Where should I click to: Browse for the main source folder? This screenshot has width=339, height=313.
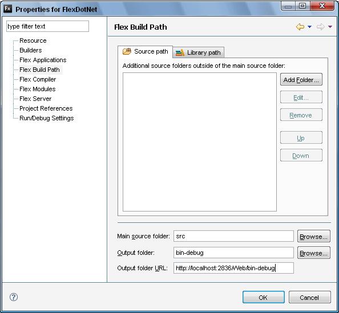pos(314,236)
